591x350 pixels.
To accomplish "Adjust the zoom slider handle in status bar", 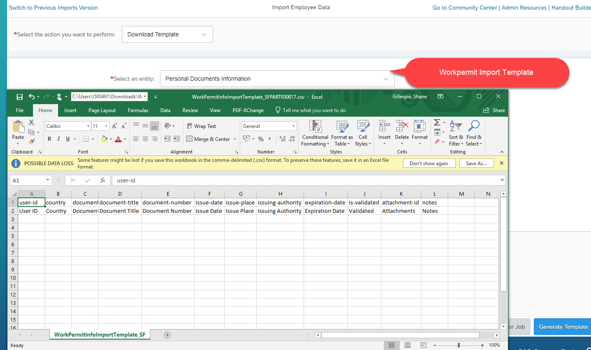I will point(459,345).
